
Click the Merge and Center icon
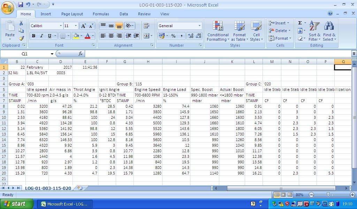[x=146, y=36]
